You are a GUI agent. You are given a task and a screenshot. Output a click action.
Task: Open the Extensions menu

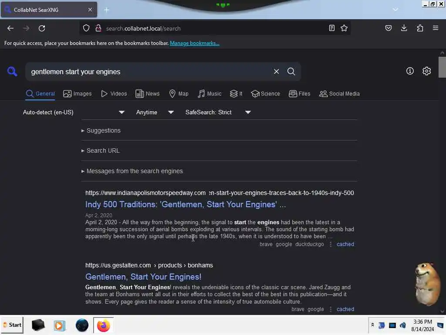coord(420,28)
